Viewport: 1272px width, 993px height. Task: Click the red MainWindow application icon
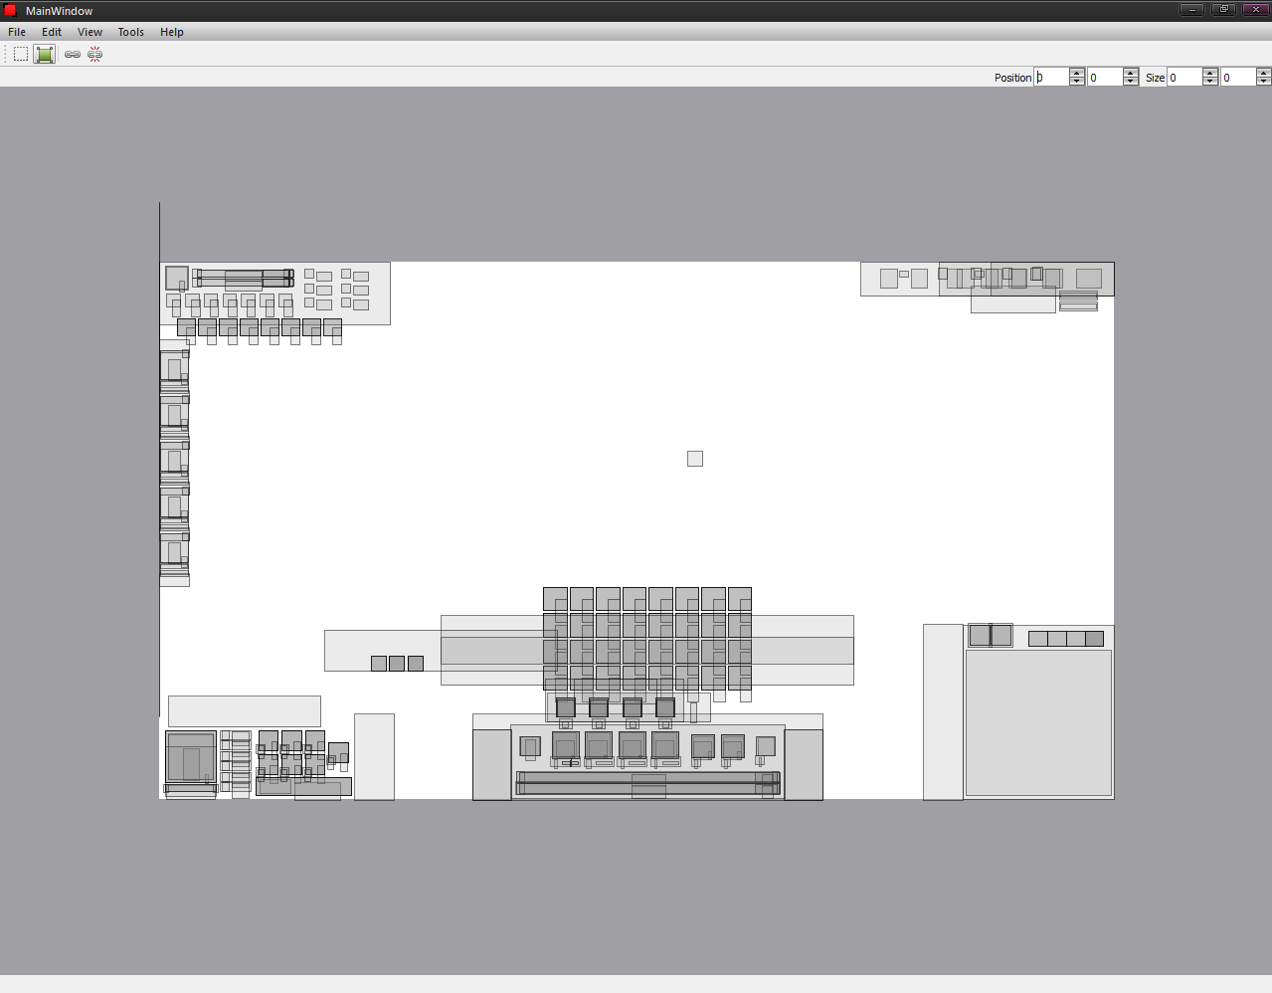tap(10, 11)
